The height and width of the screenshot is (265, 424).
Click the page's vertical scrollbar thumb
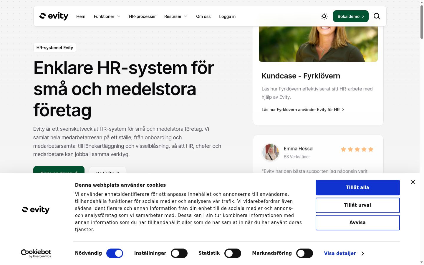tap(422, 22)
